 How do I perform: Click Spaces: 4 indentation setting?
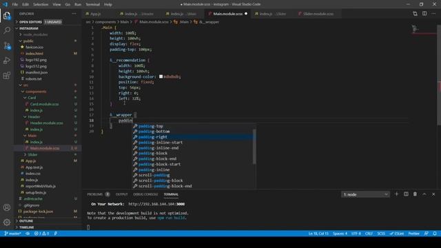(340, 234)
